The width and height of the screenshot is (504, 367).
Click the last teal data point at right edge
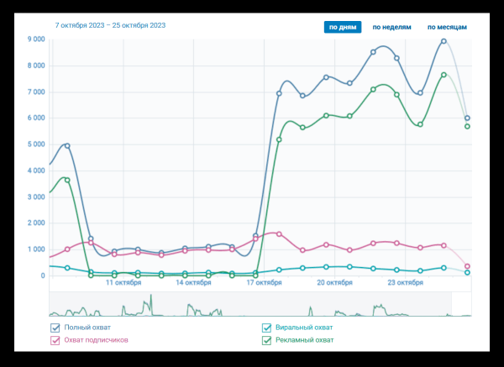[x=467, y=272]
